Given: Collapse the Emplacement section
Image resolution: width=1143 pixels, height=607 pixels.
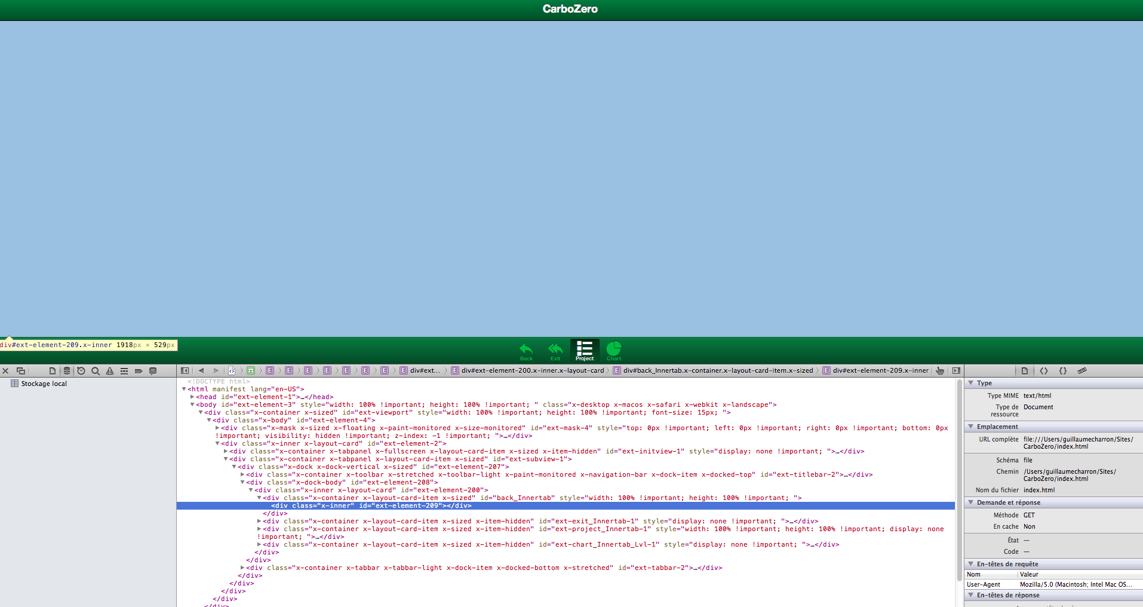Looking at the screenshot, I should (x=971, y=427).
